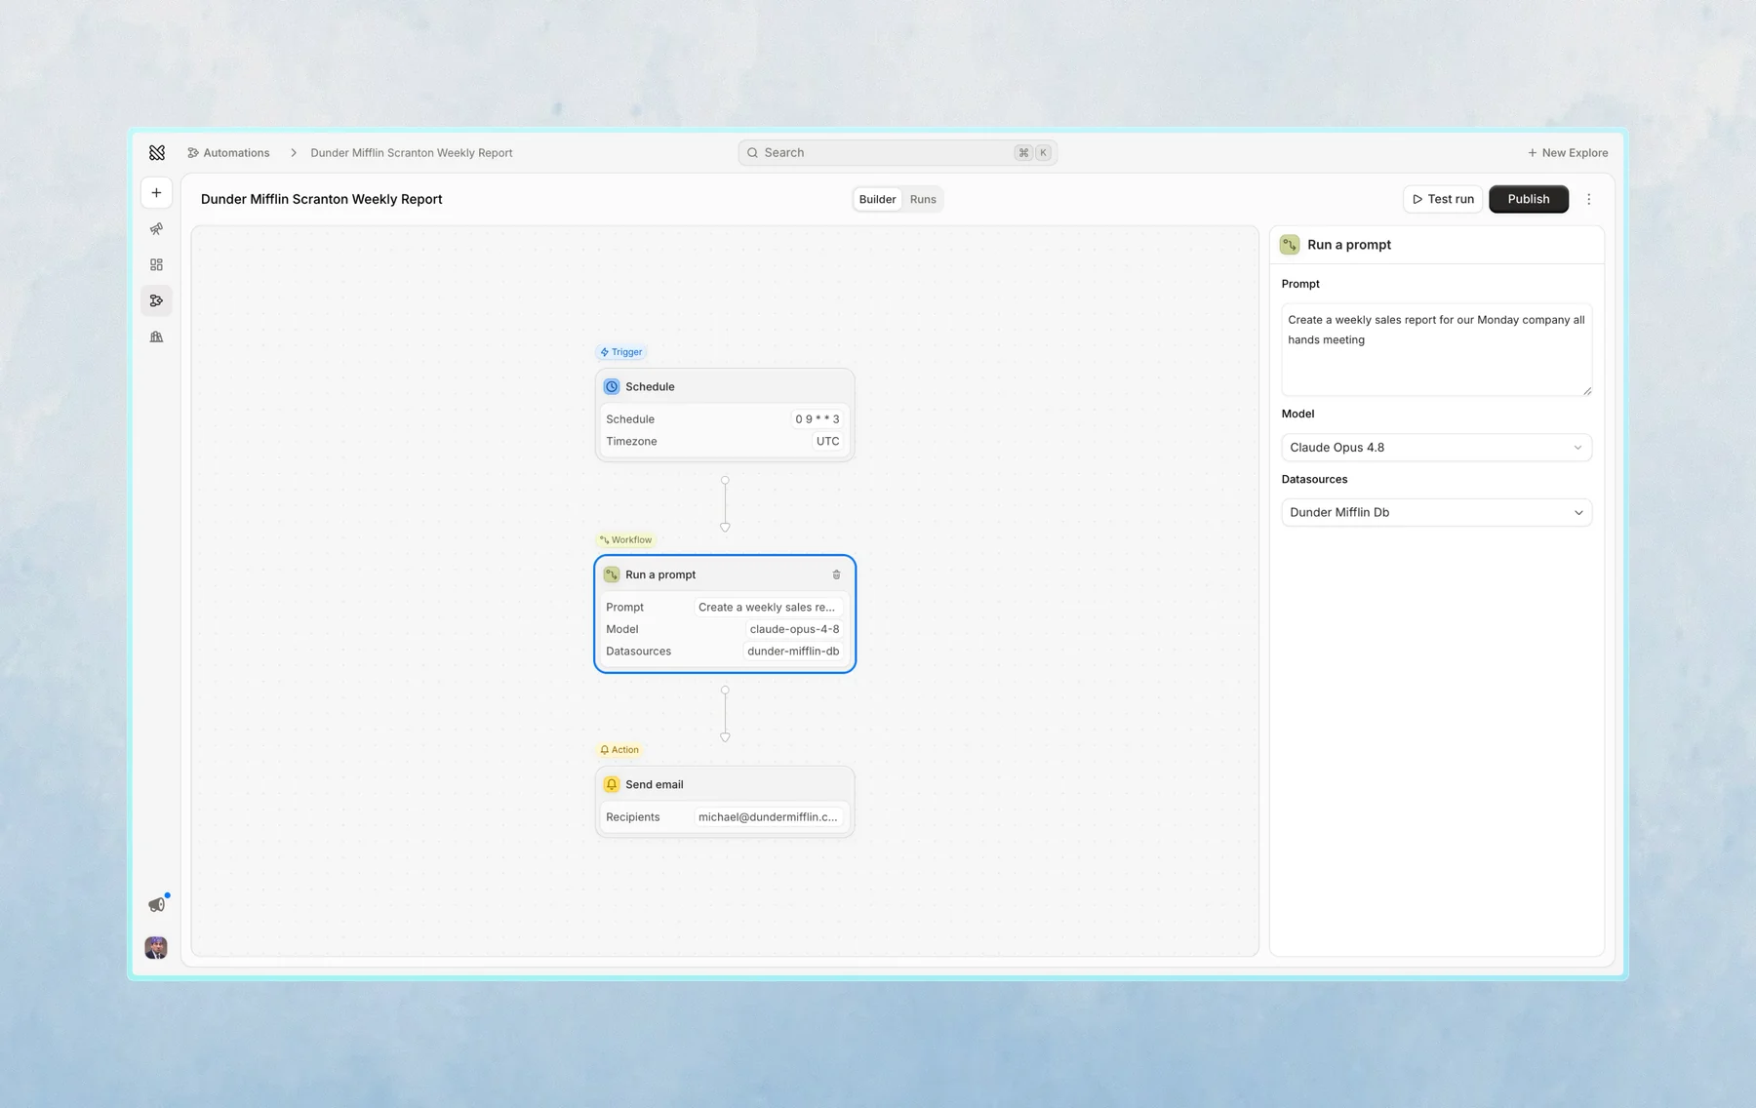Open the Datasources dropdown Dunder Mifflin Db
The image size is (1756, 1108).
1436,513
